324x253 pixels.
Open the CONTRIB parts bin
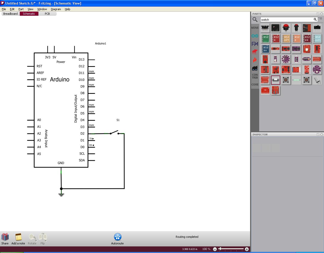[255, 76]
